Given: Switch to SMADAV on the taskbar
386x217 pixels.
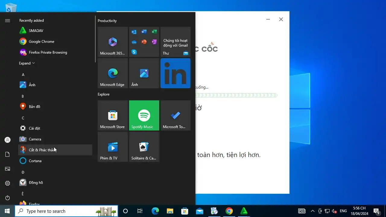Looking at the screenshot, I should point(244,211).
